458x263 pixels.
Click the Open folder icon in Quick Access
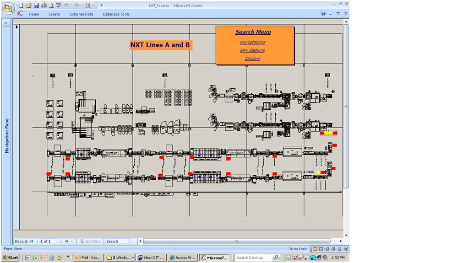pos(28,5)
